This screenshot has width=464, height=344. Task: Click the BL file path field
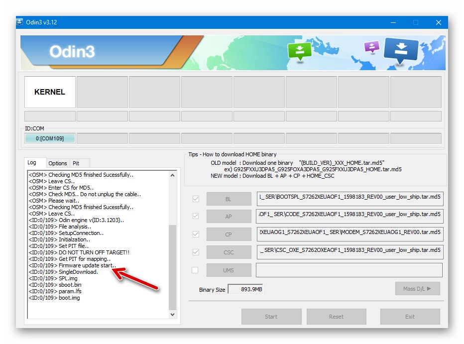(x=350, y=199)
